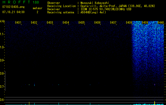Click the 0432 time marker
The width and height of the screenshot is (166, 105).
coord(34,22)
